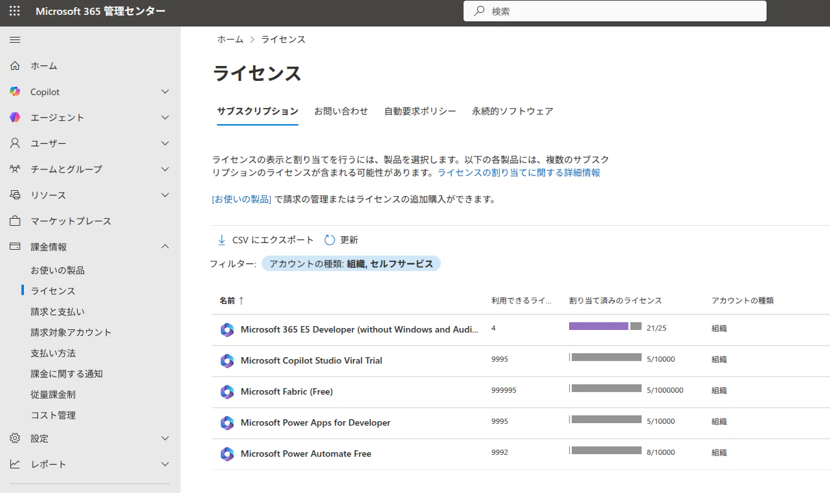Switch to the お問い合わせ tab

tap(341, 111)
